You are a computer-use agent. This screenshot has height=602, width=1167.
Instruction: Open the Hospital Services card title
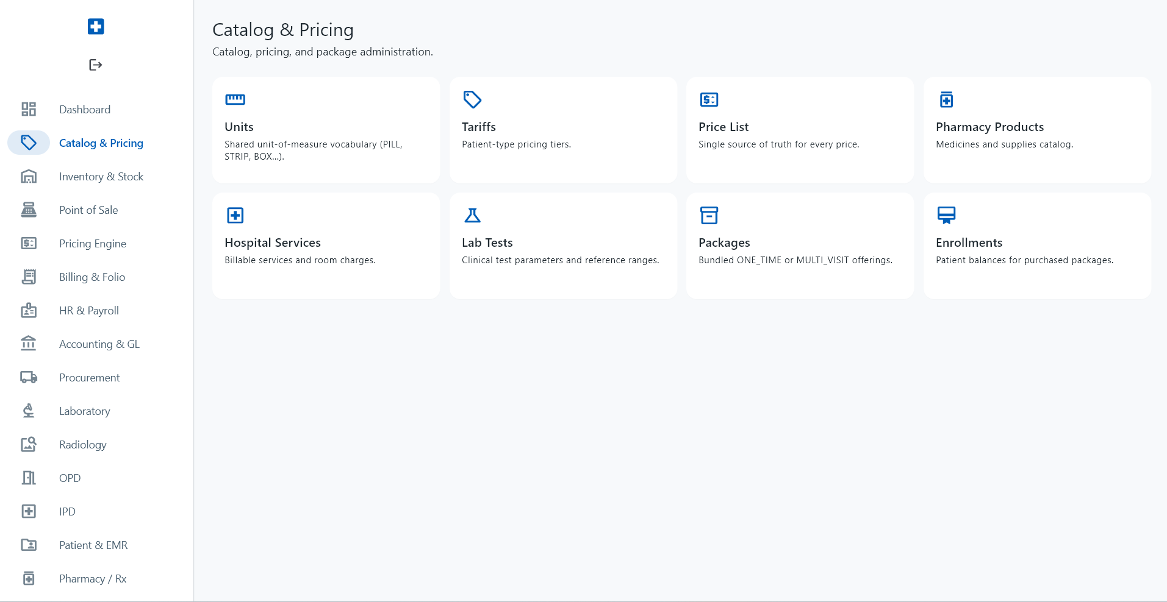point(273,243)
